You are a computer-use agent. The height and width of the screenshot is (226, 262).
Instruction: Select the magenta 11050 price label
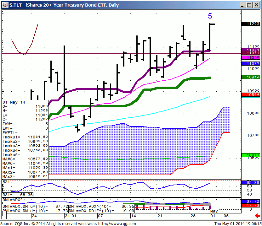pos(251,58)
